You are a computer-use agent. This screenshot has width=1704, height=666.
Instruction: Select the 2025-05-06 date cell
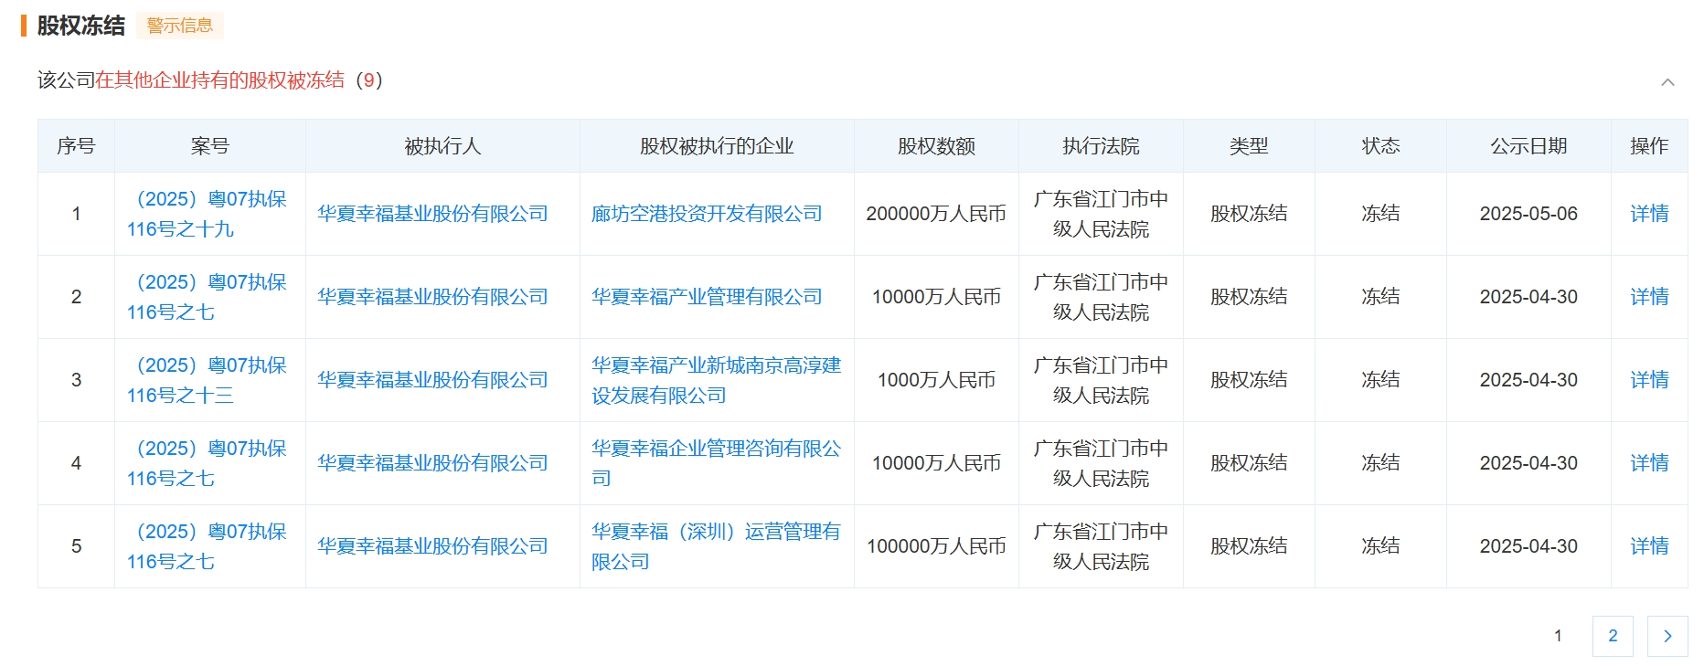click(x=1528, y=214)
